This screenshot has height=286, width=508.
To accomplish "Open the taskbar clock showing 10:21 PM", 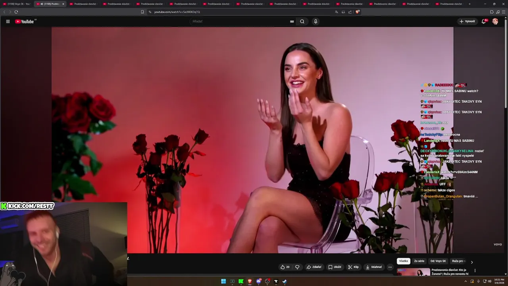I will click(x=499, y=281).
